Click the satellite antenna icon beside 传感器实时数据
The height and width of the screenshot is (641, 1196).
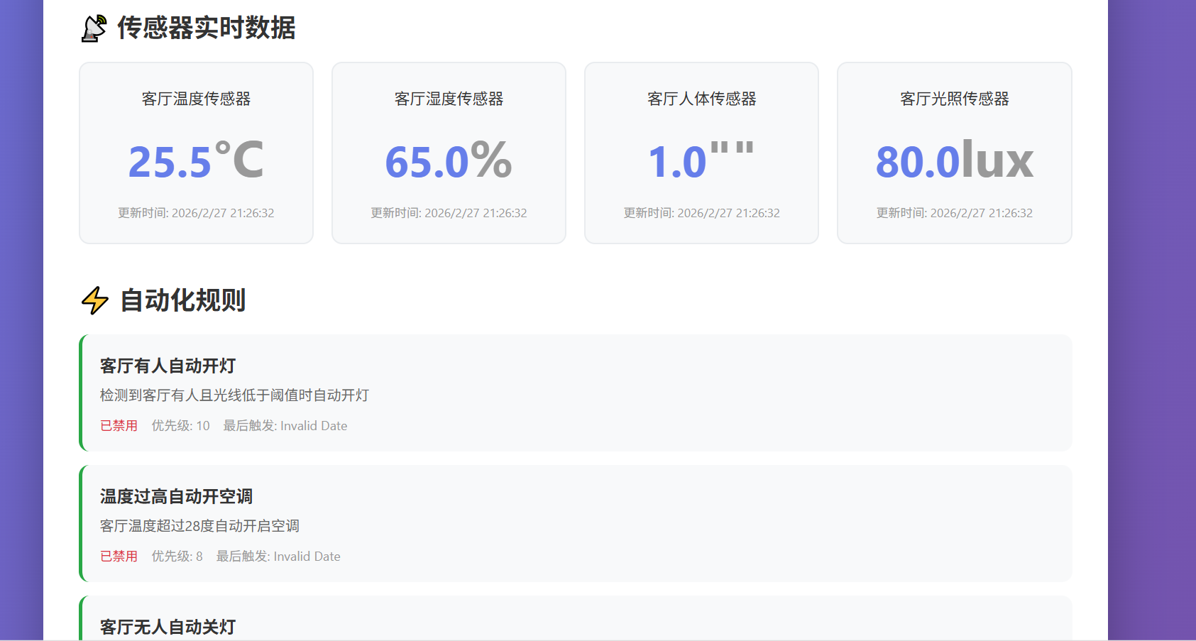[94, 28]
